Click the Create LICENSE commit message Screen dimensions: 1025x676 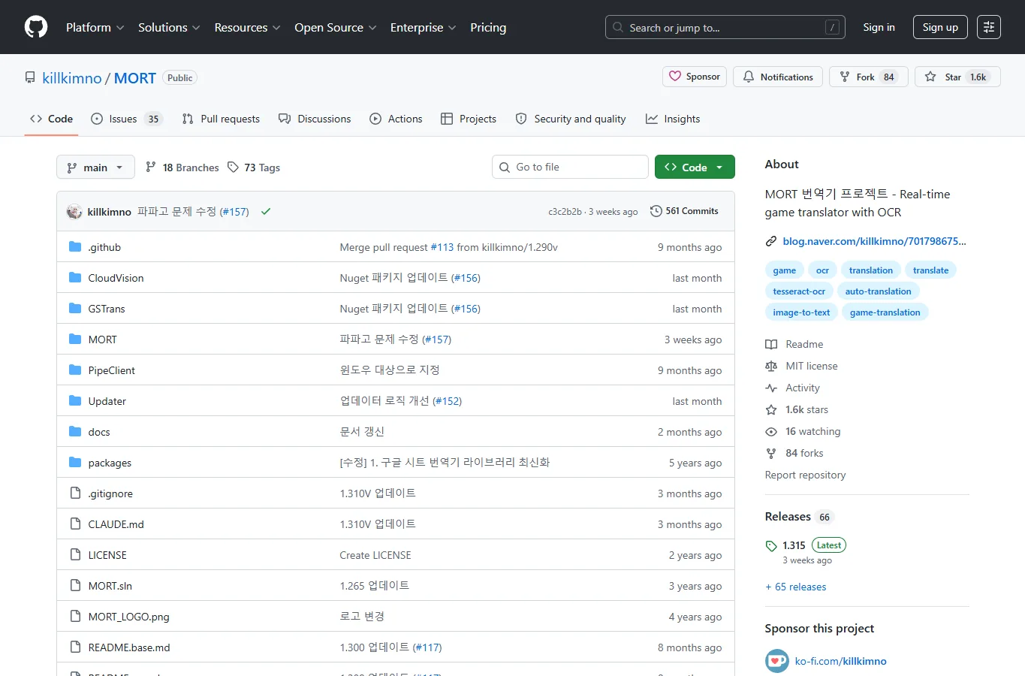click(x=375, y=555)
